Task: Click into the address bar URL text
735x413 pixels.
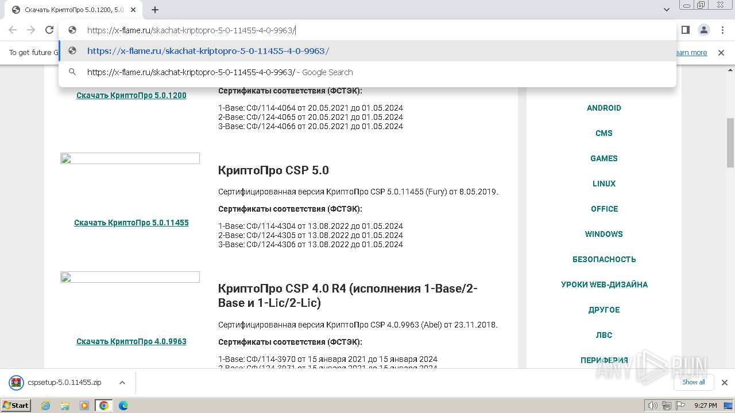Action: pyautogui.click(x=191, y=30)
